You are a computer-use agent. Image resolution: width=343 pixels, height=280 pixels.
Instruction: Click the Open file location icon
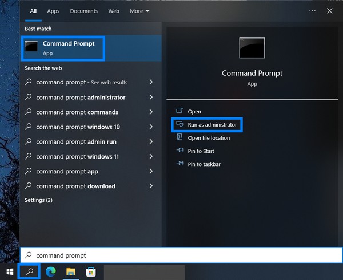pos(180,137)
